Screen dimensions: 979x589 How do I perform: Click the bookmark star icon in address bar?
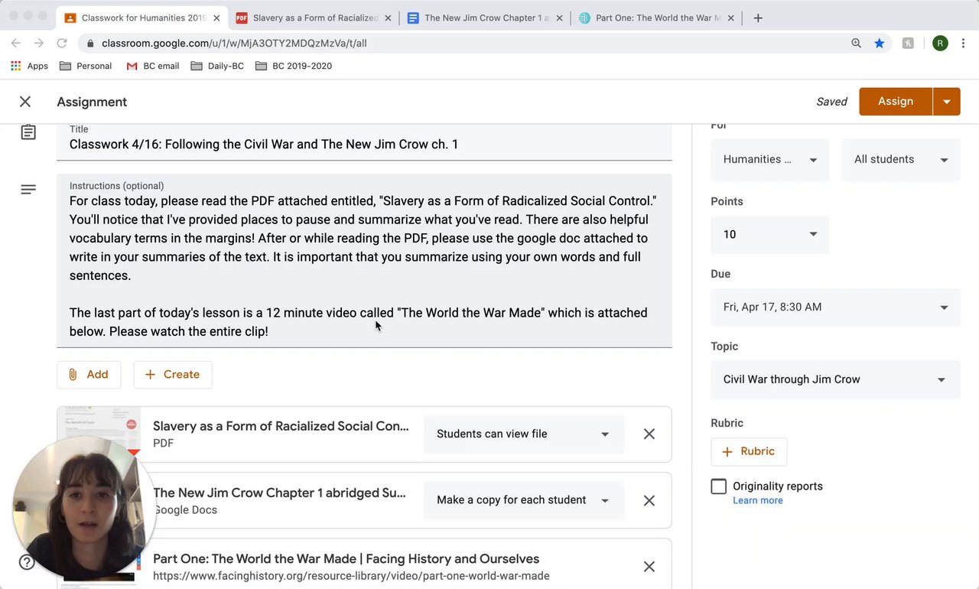[880, 44]
